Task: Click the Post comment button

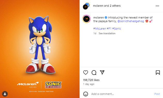Action: (x=157, y=94)
